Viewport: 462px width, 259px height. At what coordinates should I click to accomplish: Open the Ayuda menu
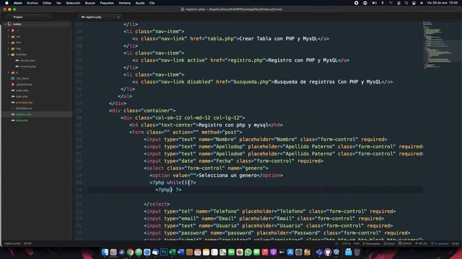point(140,3)
